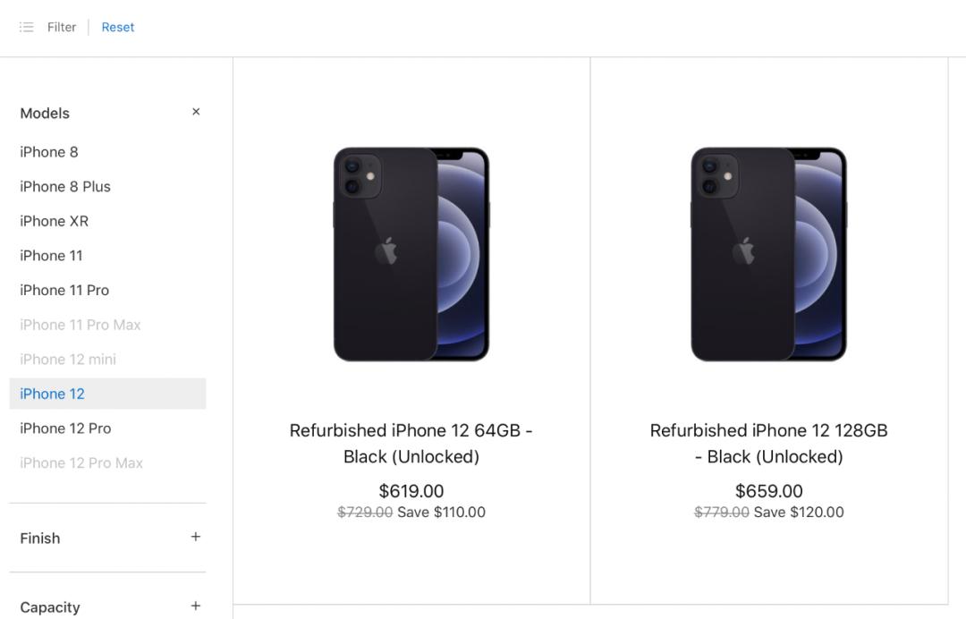Expand the Capacity section with the plus icon
Screen dimensions: 966x619
point(195,605)
